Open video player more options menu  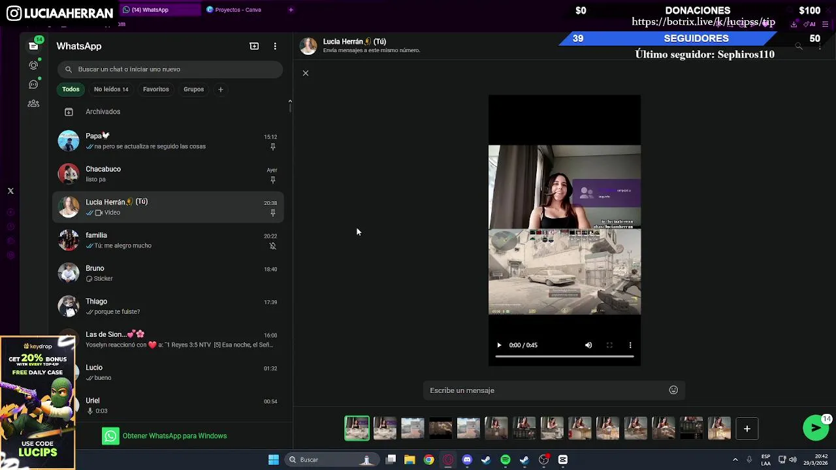pos(630,345)
